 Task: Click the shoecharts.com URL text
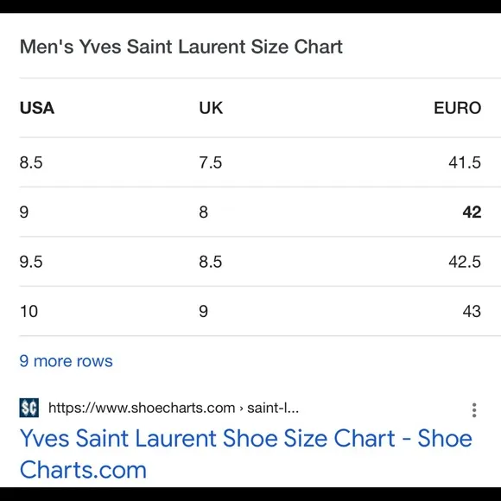tap(142, 408)
